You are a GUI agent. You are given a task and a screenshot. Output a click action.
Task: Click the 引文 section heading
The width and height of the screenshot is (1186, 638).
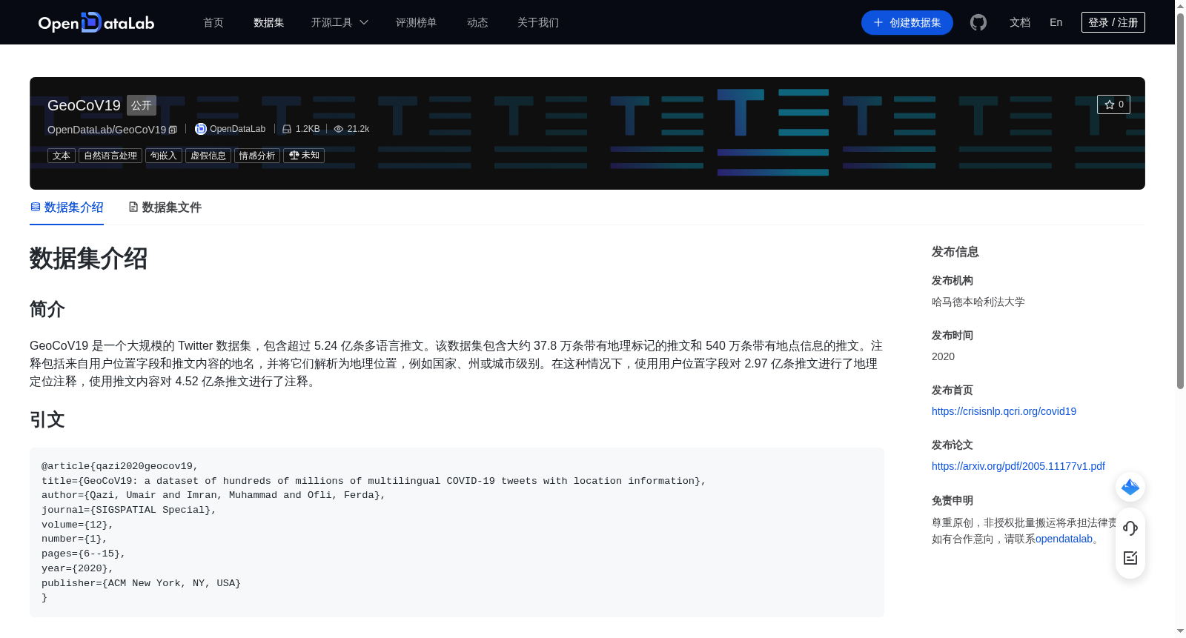[47, 419]
